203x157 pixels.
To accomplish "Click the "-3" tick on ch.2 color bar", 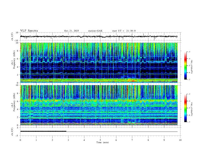I will [x=189, y=94].
